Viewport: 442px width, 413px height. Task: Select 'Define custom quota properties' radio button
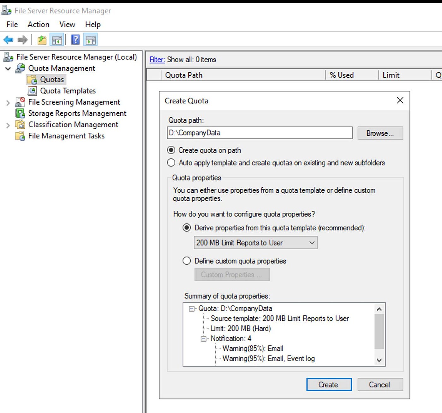pos(187,261)
